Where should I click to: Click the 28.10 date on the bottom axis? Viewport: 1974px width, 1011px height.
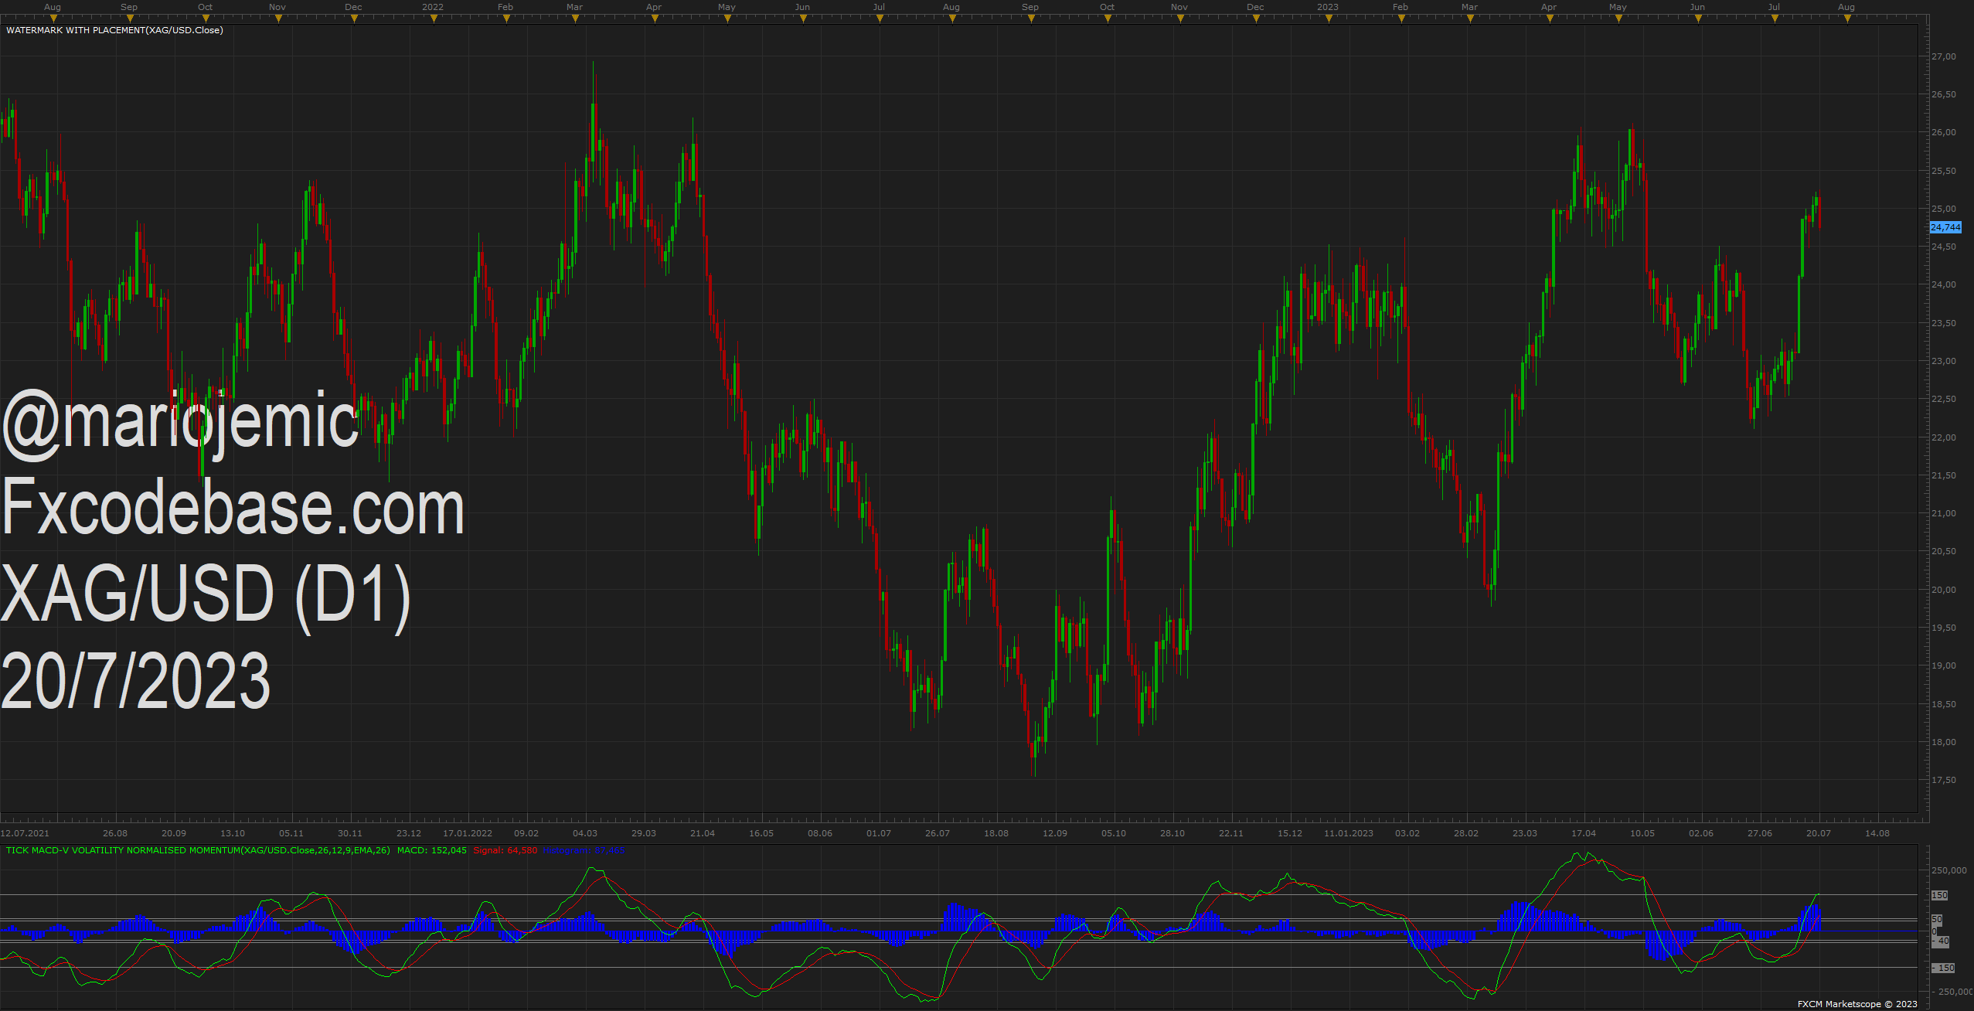pyautogui.click(x=1172, y=833)
